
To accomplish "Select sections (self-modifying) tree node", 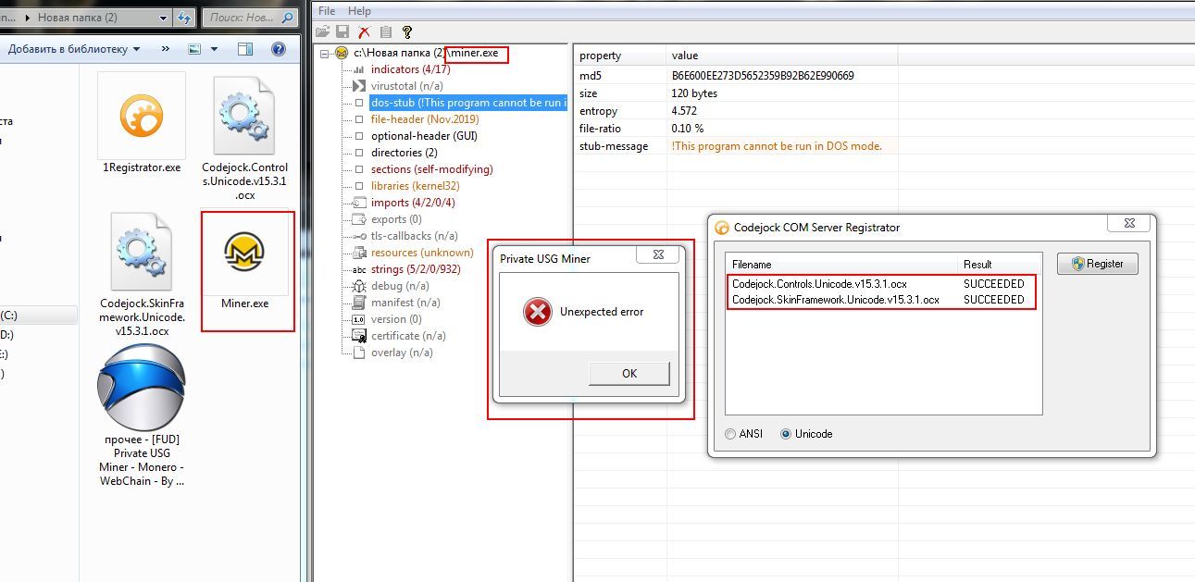I will [x=431, y=169].
